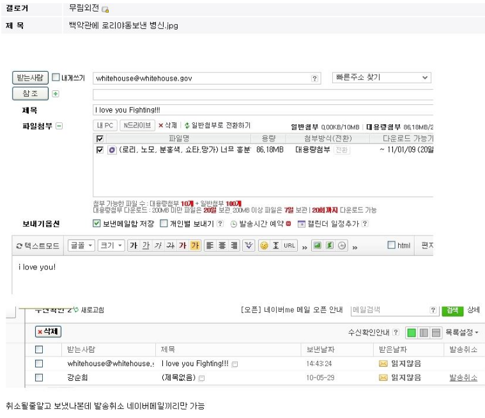This screenshot has height=418, width=485.
Task: Toggle the 내게쓰기 checkbox
Action: point(56,77)
